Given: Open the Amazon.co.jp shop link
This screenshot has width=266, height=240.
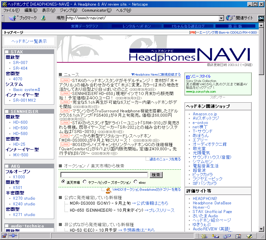Looking at the screenshot, I should coord(205,114).
